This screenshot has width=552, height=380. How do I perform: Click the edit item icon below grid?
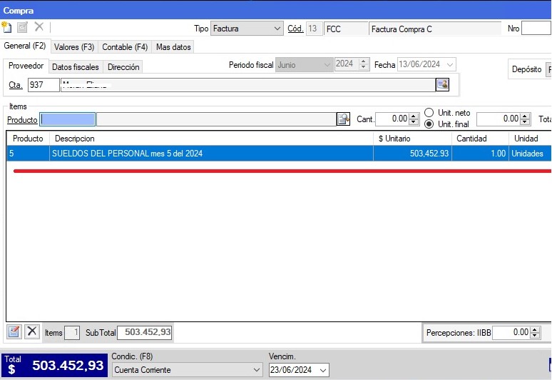pos(14,331)
